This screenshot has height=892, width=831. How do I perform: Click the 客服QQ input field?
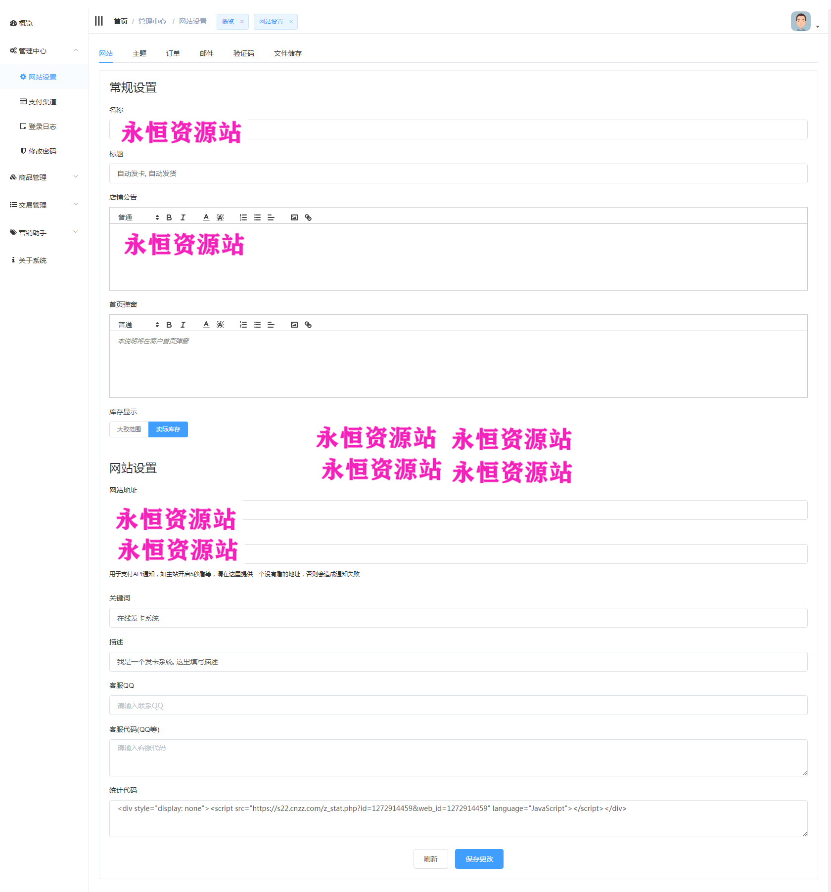(x=458, y=706)
